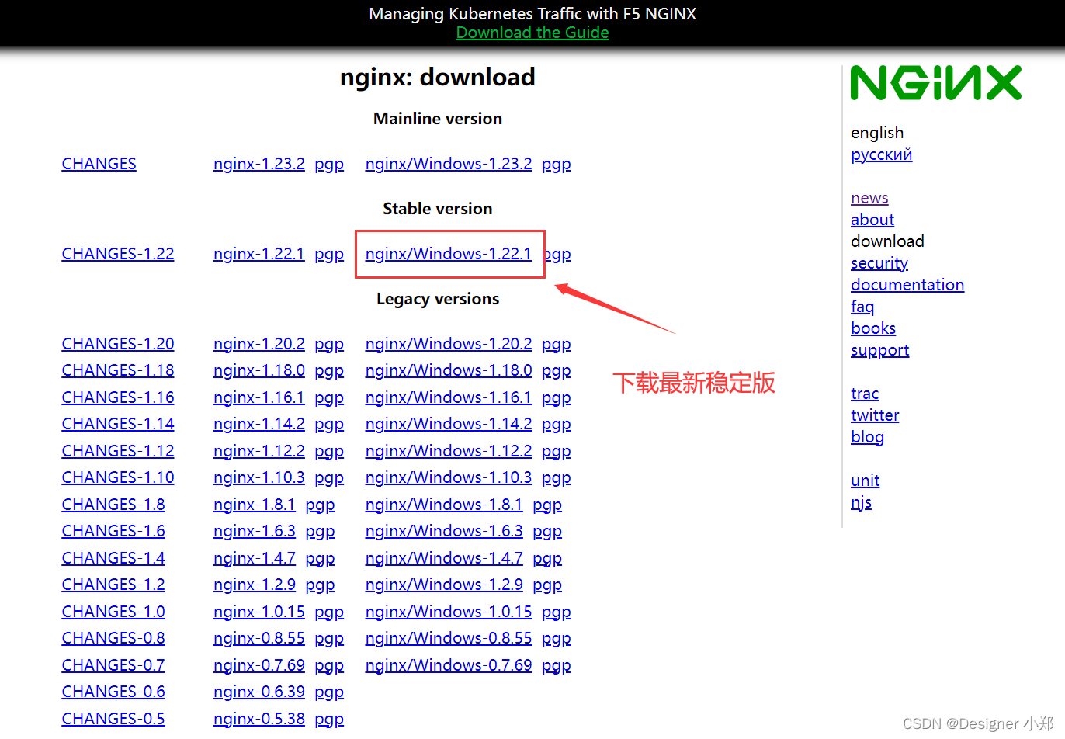This screenshot has width=1065, height=739.
Task: Open CHANGES-1.6 link
Action: click(x=113, y=531)
